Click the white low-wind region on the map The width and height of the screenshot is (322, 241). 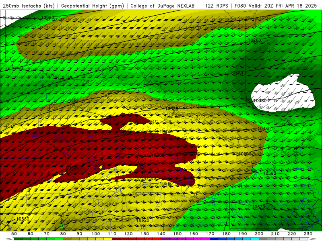tap(283, 93)
